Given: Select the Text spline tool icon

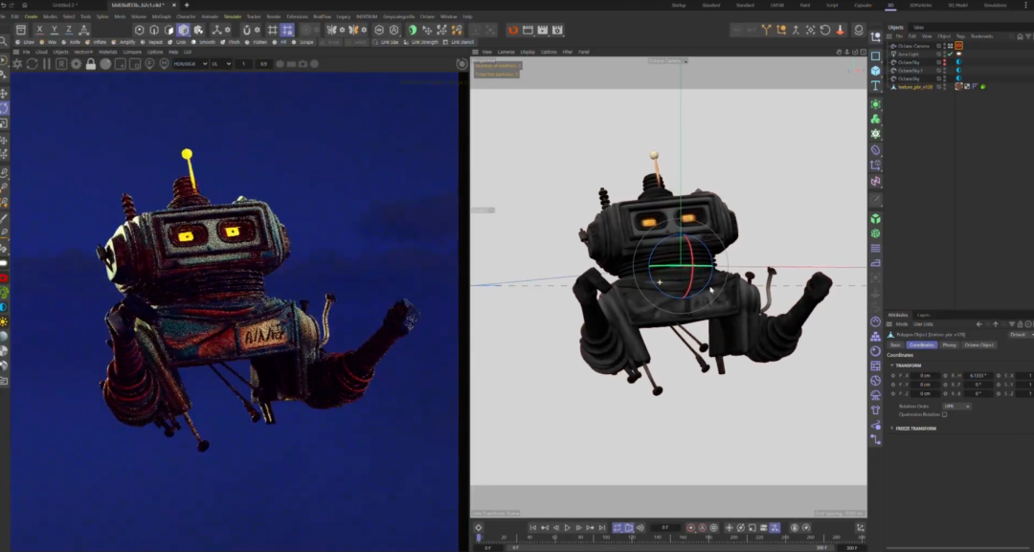Looking at the screenshot, I should [x=875, y=86].
